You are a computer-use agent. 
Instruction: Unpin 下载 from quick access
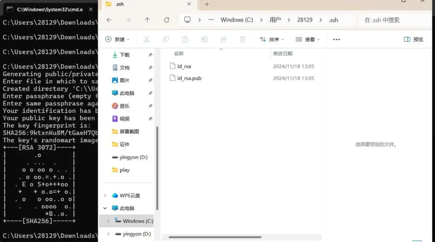(x=150, y=55)
